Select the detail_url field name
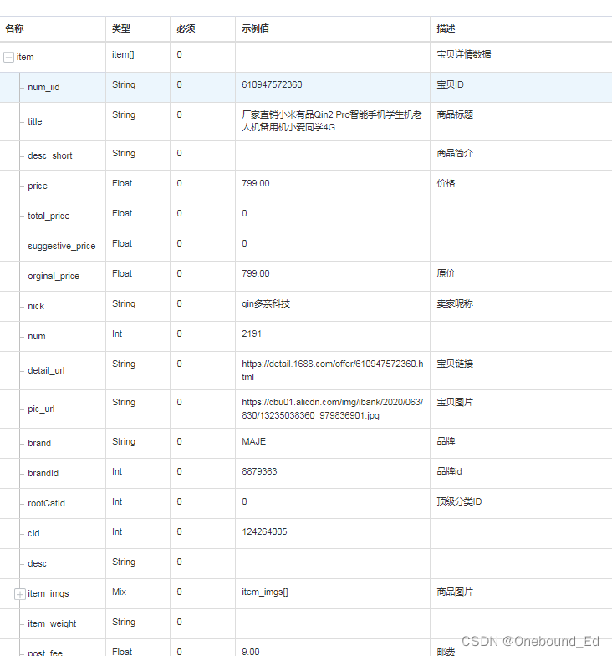Screen dimensions: 612x656 (46, 371)
